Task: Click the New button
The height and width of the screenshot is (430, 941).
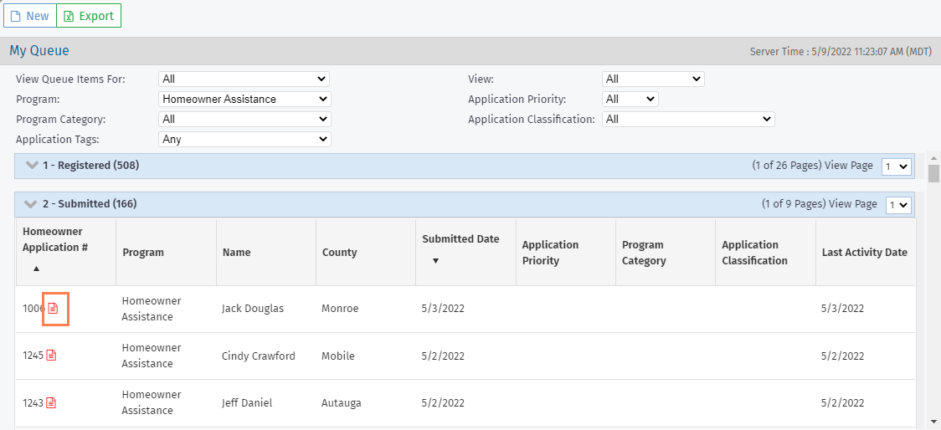Action: pyautogui.click(x=30, y=16)
